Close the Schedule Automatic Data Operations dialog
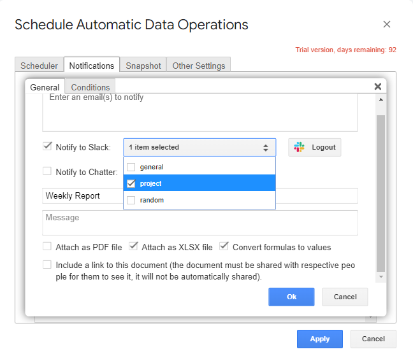 click(386, 25)
